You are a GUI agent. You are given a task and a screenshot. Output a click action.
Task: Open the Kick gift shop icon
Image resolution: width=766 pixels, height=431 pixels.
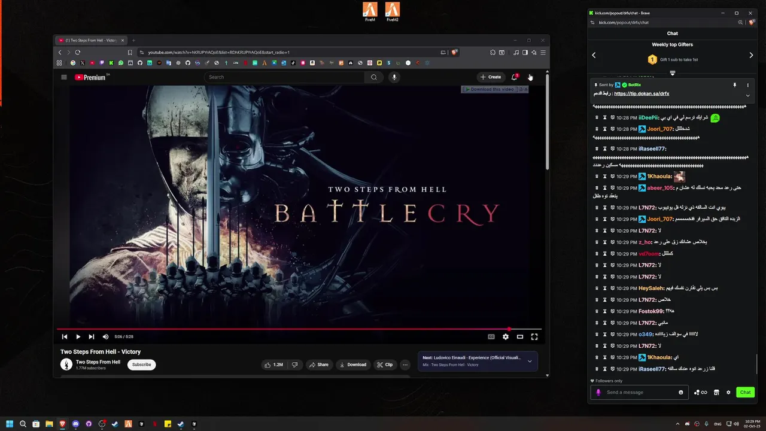716,393
